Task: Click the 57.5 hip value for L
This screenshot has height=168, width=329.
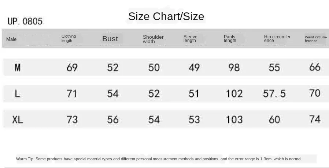Action: coord(274,93)
